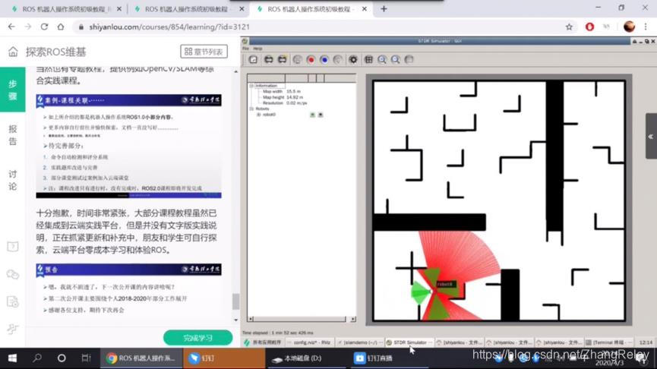Click the last greyed-out STDR toolbar icon
The height and width of the screenshot is (369, 657).
tap(409, 59)
